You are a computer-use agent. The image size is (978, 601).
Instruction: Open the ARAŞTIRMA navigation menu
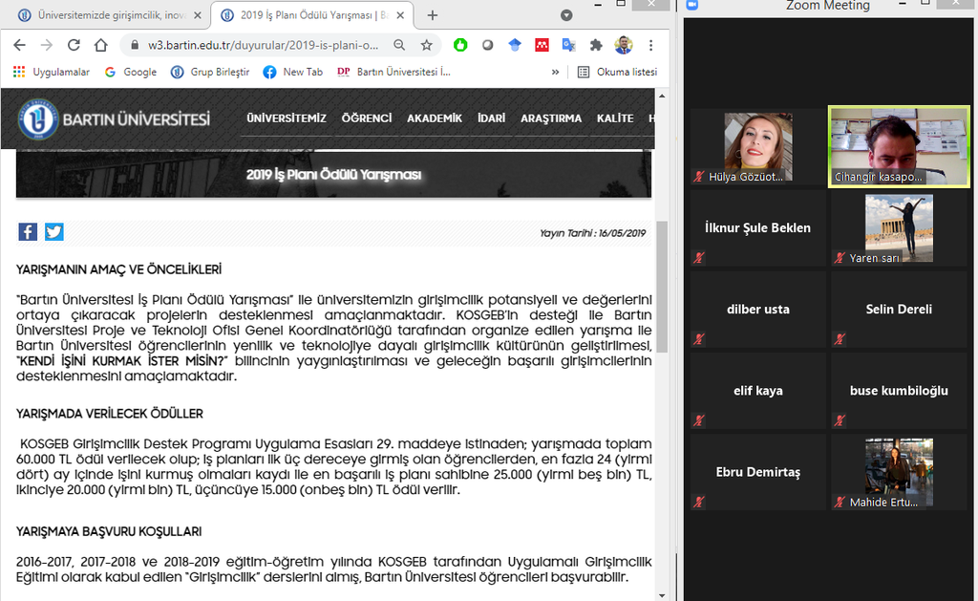pyautogui.click(x=550, y=118)
